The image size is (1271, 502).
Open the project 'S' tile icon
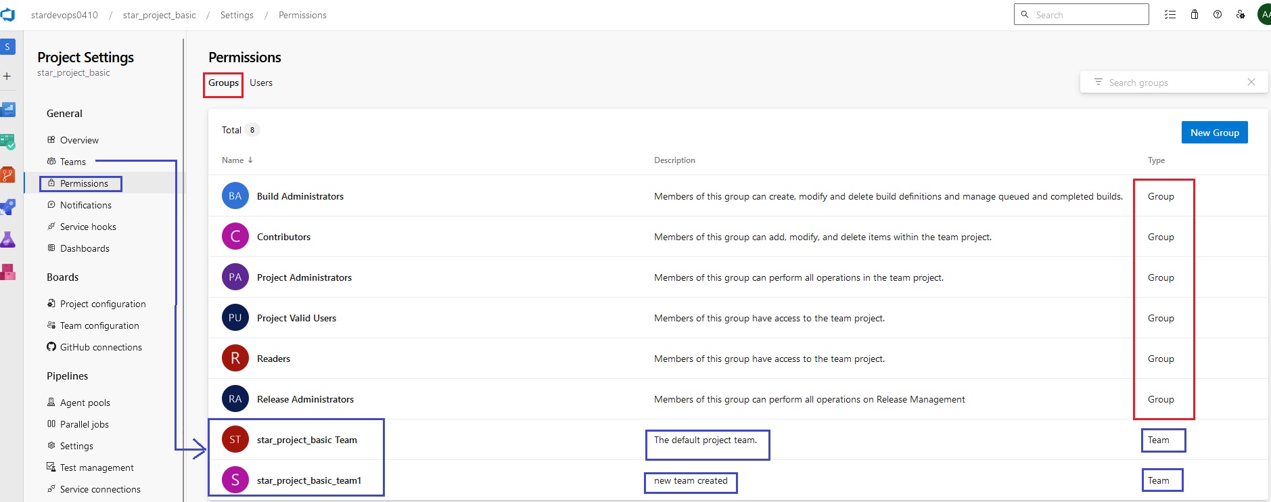click(x=7, y=47)
